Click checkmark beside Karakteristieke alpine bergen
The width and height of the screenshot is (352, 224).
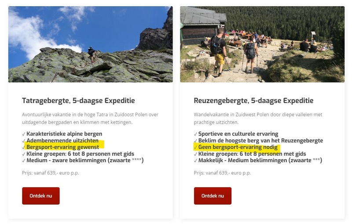(x=24, y=134)
